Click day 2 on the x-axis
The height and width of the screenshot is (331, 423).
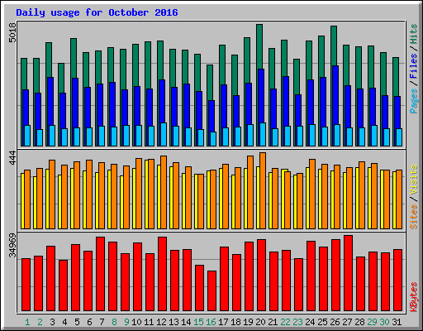(40, 322)
